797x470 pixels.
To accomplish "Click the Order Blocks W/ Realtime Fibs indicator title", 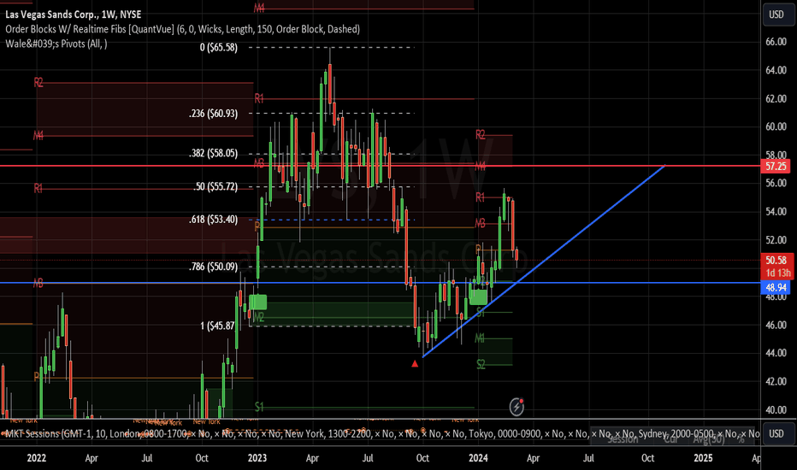I will tap(182, 29).
